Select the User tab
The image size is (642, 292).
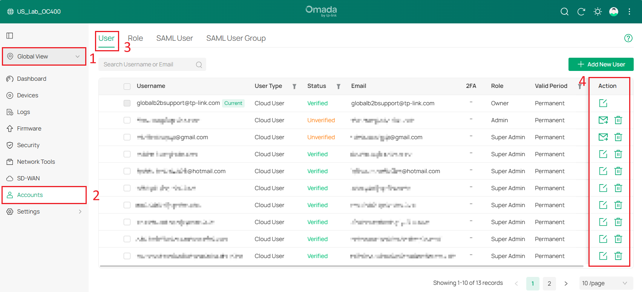tap(106, 38)
